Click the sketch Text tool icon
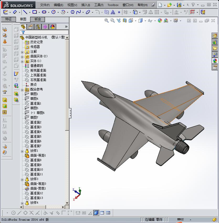The height and width of the screenshot is (223, 219). [x=113, y=12]
